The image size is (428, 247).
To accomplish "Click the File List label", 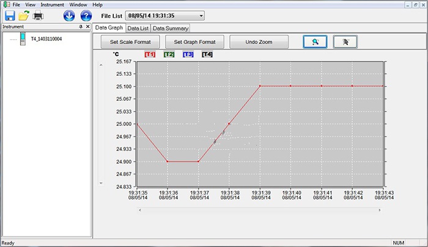I will [112, 16].
